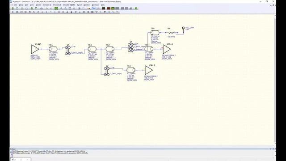Select transmission line TL4
The width and height of the screenshot is (286, 161).
coord(92,49)
